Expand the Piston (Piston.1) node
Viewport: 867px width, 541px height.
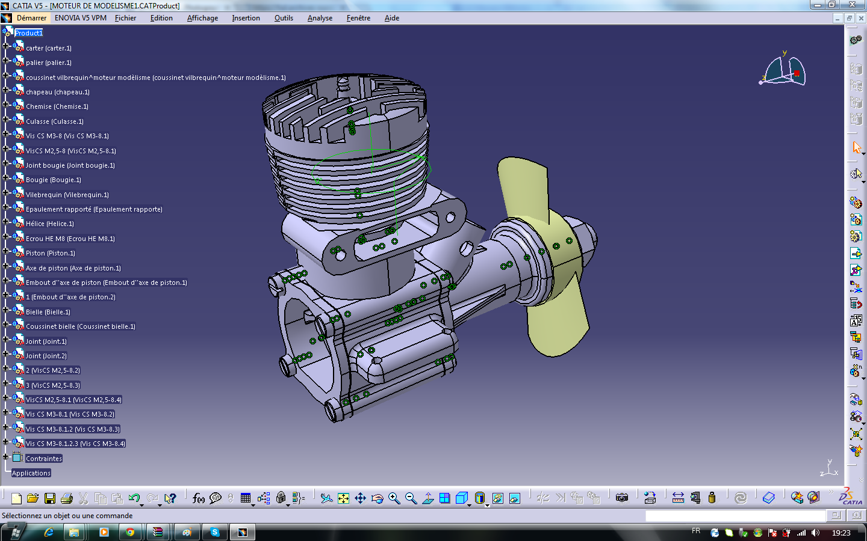[5, 251]
